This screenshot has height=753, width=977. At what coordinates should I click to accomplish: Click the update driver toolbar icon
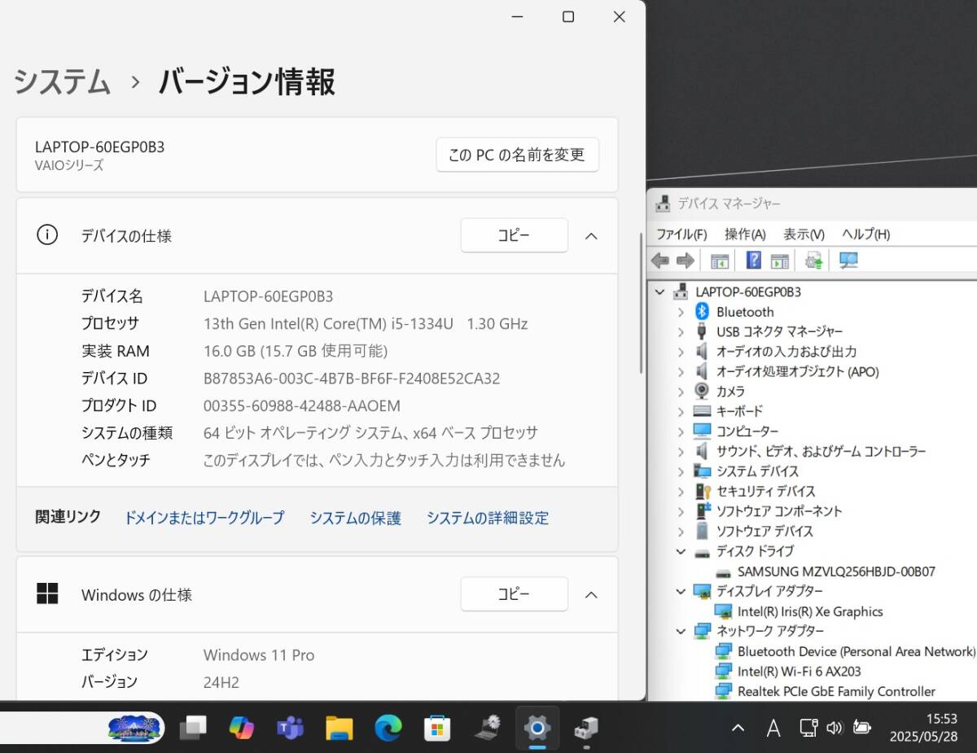click(x=813, y=260)
